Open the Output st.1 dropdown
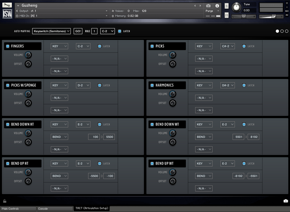This screenshot has height=212, width=290. [x=62, y=11]
